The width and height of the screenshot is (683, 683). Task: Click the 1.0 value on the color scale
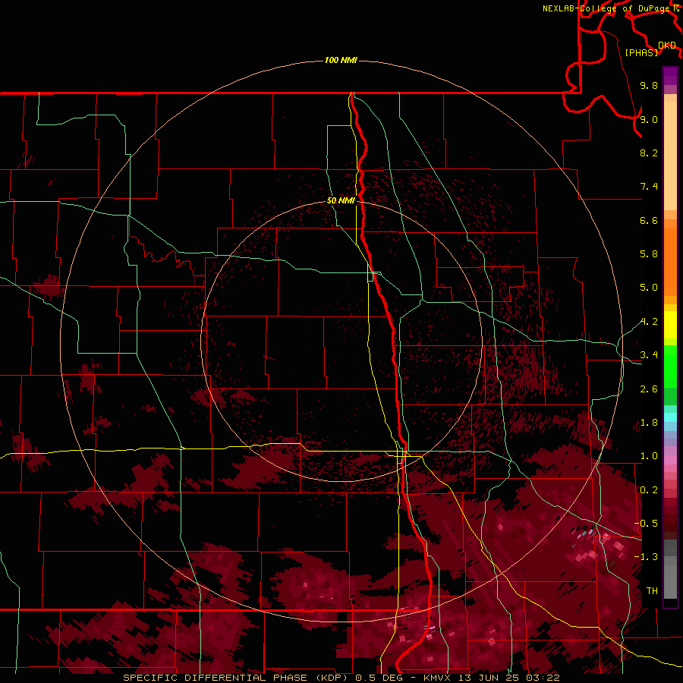649,456
